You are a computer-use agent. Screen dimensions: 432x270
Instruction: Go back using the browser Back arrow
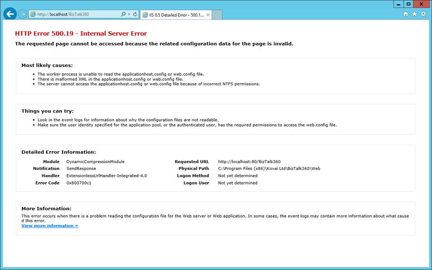point(10,14)
